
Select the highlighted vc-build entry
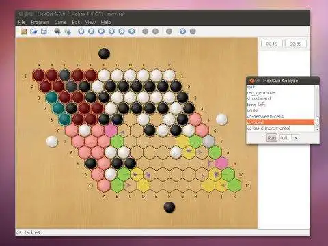coord(280,122)
